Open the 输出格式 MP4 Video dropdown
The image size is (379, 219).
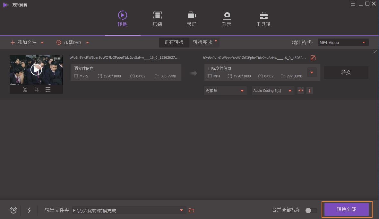tap(343, 42)
